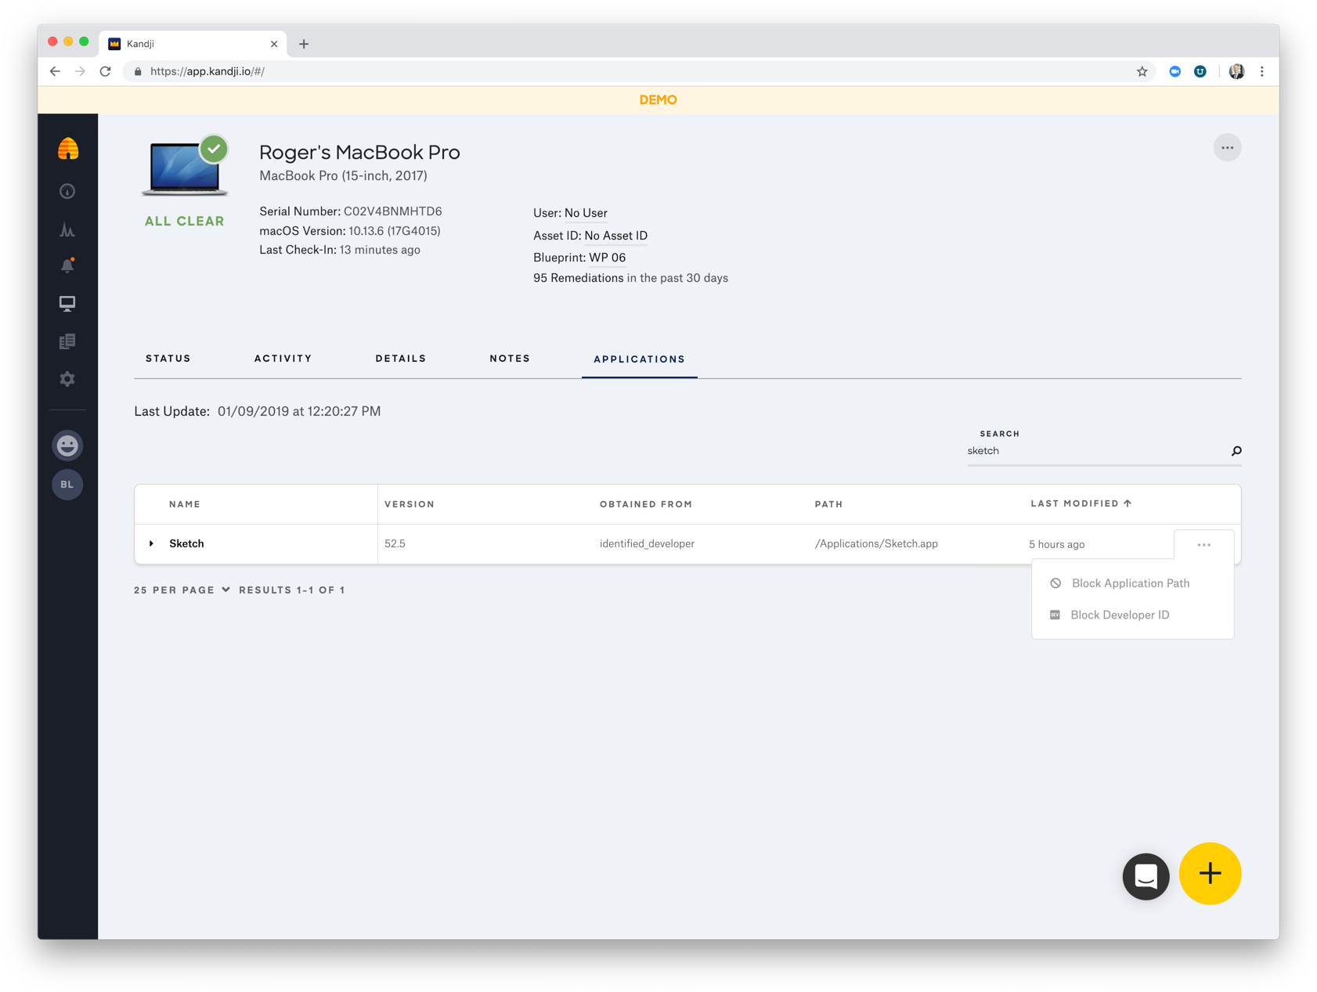This screenshot has width=1317, height=992.
Task: Click the Sketch application name
Action: (x=186, y=543)
